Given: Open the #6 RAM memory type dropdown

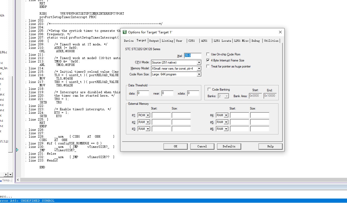Looking at the screenshot, I should pos(226,129).
